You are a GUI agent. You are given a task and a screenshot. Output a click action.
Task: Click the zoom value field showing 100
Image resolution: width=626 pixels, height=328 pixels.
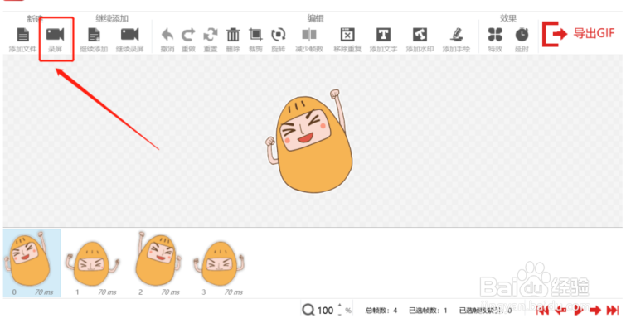[x=325, y=311]
